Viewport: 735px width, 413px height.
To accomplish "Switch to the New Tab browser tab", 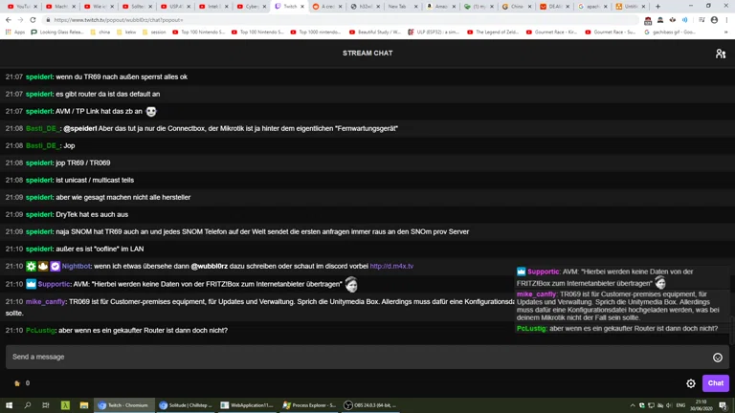I will pyautogui.click(x=396, y=7).
